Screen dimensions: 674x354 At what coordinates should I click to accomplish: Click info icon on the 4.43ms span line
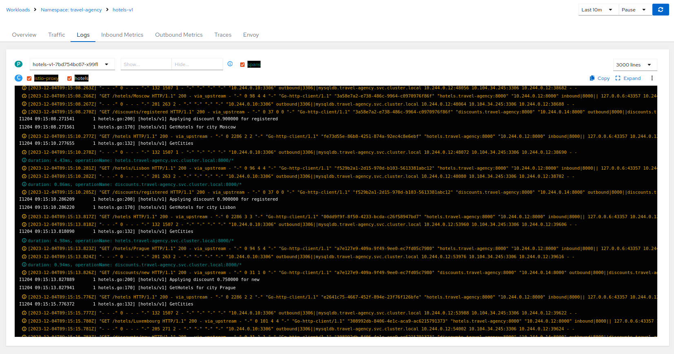coord(24,160)
